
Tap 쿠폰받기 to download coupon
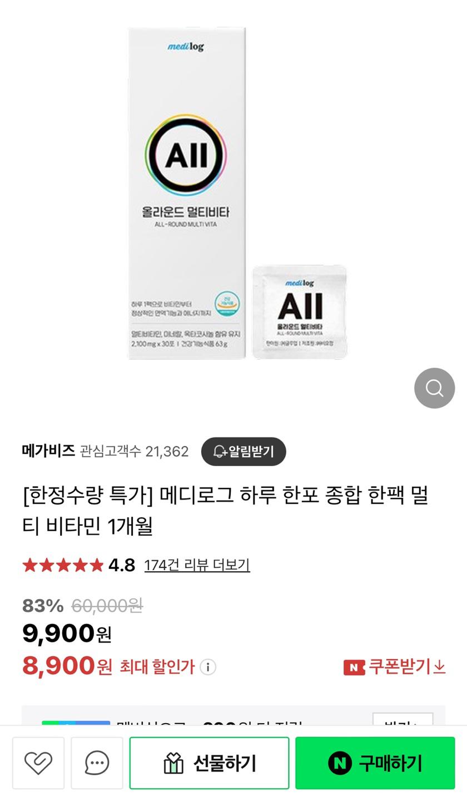click(400, 666)
